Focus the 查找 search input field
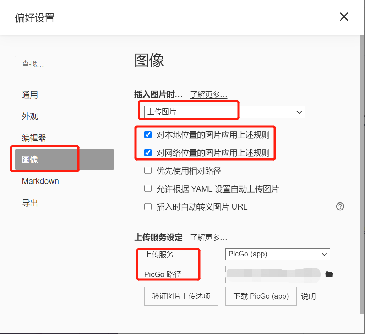 (x=65, y=64)
